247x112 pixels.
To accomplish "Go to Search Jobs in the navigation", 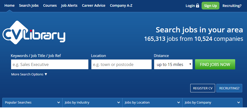I will [x=29, y=6].
